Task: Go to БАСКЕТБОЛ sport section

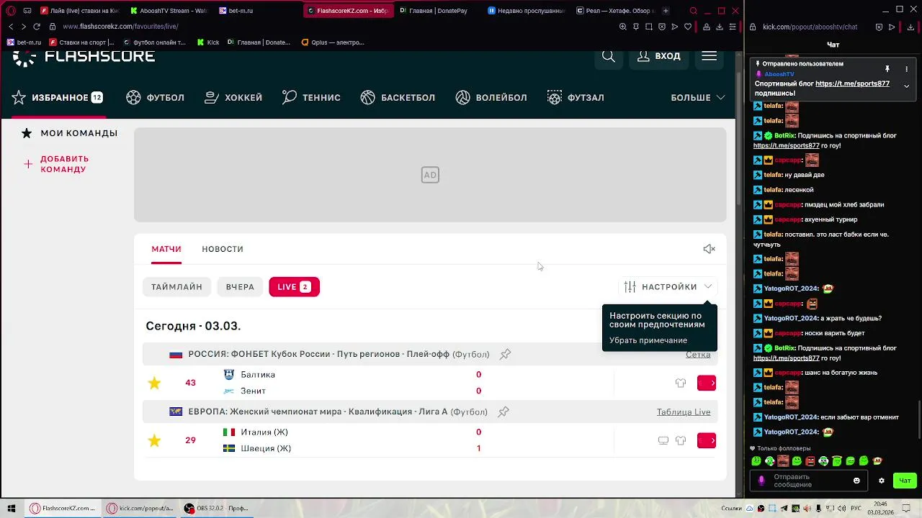Action: point(398,97)
